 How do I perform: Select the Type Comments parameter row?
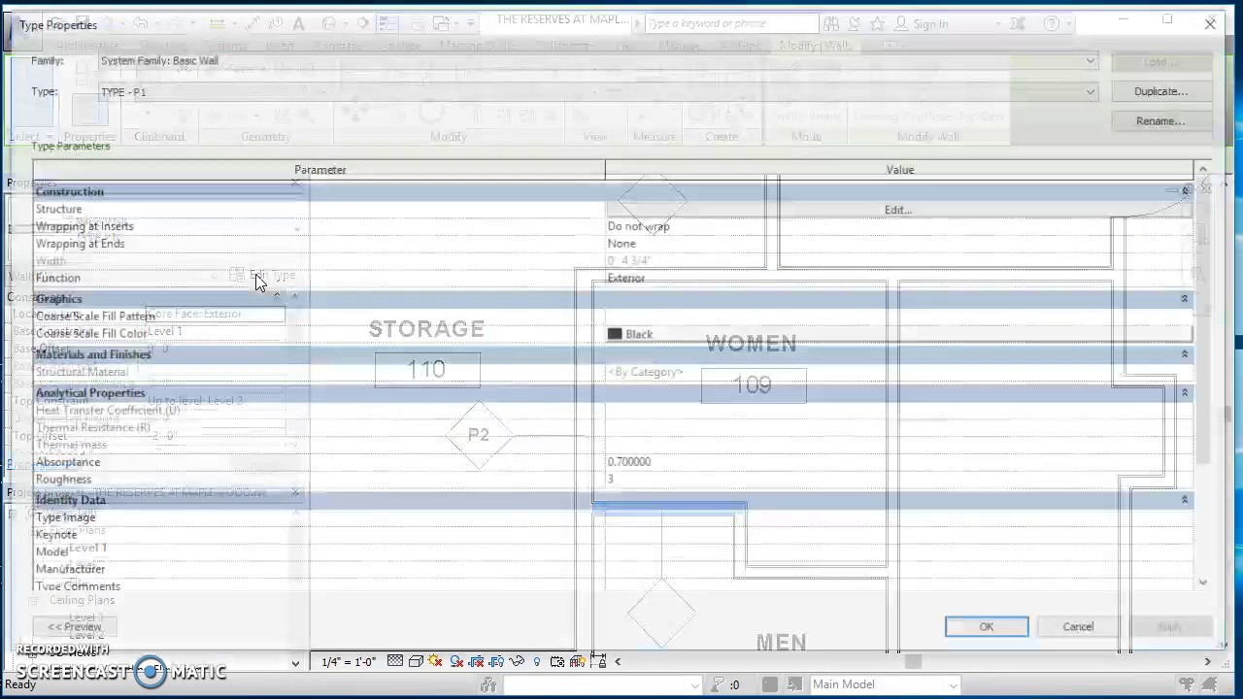click(613, 585)
